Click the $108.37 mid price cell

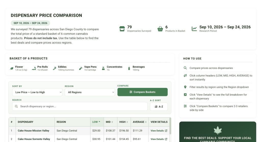tap(111, 131)
